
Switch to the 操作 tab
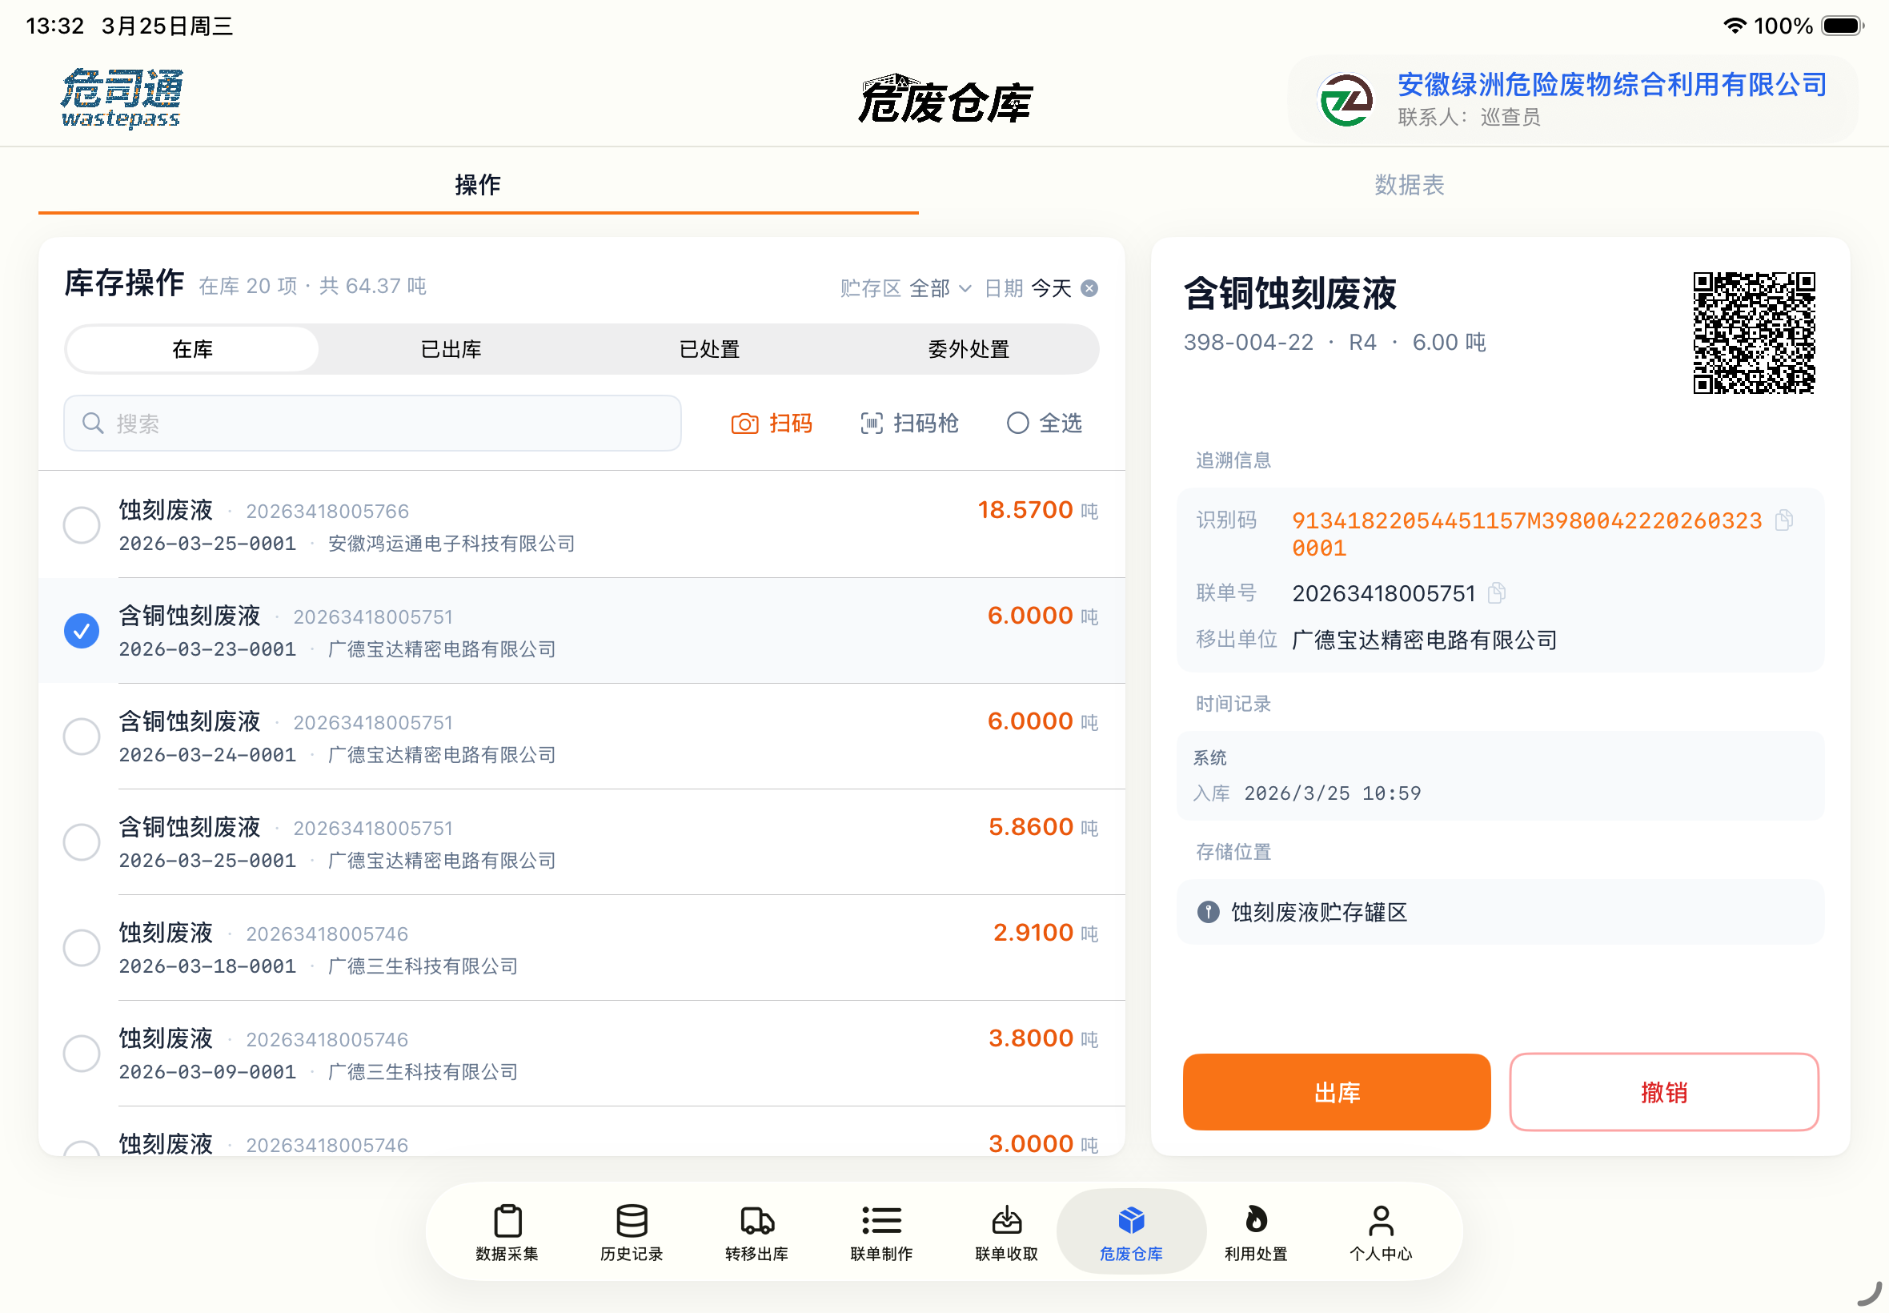click(x=478, y=185)
